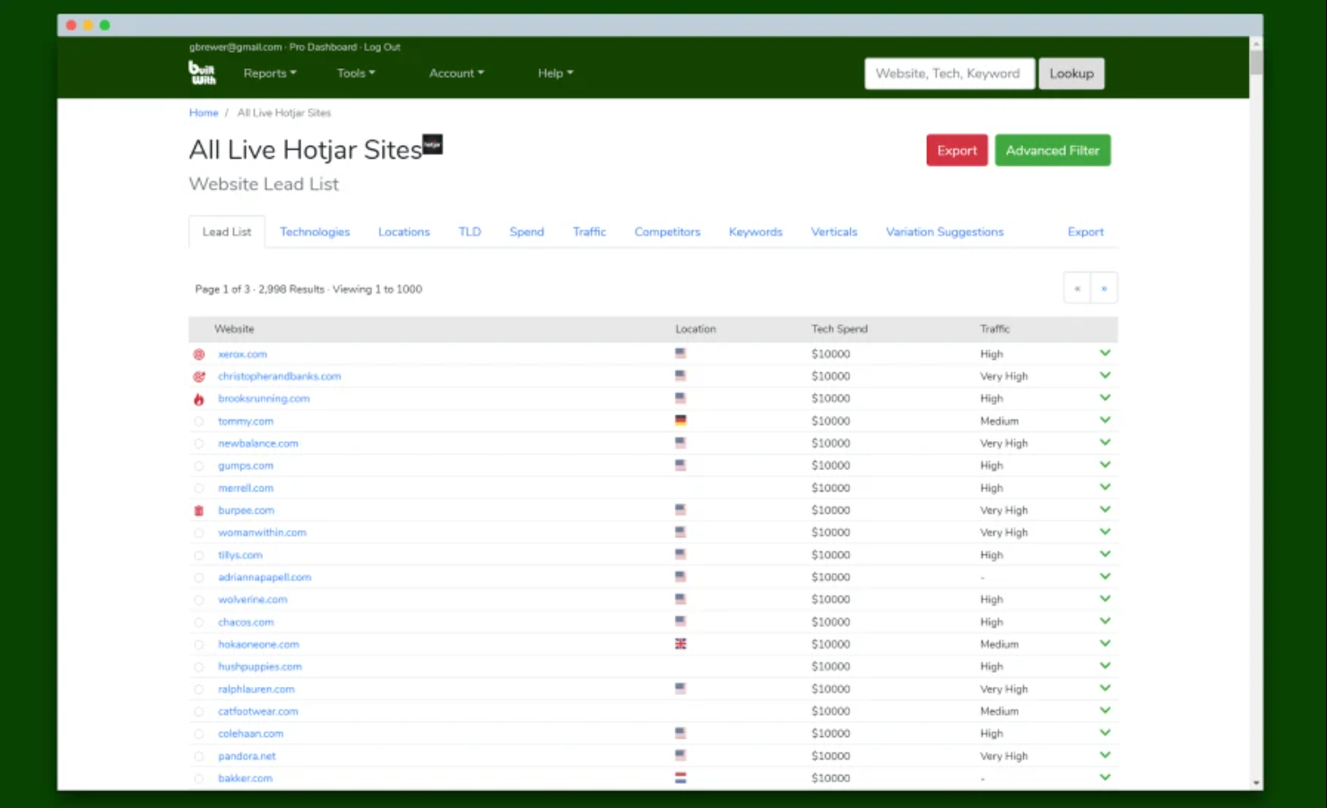The width and height of the screenshot is (1327, 808).
Task: Expand details chevron for merrell.com row
Action: pyautogui.click(x=1105, y=487)
